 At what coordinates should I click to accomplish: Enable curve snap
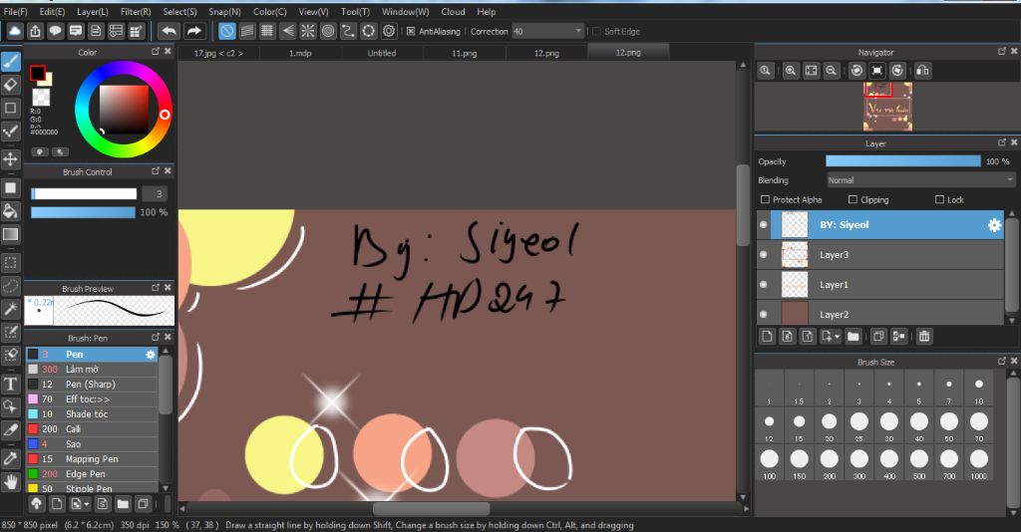[x=348, y=31]
